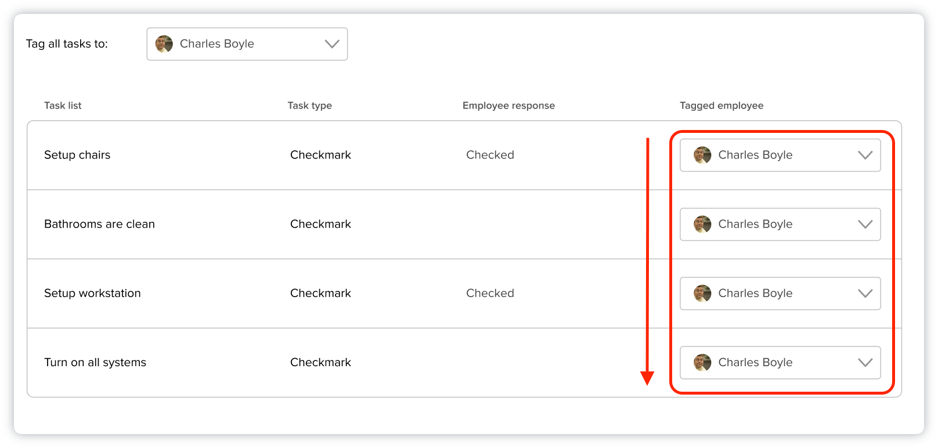This screenshot has width=938, height=448.
Task: Click avatar in Turn on all systems row
Action: 702,362
